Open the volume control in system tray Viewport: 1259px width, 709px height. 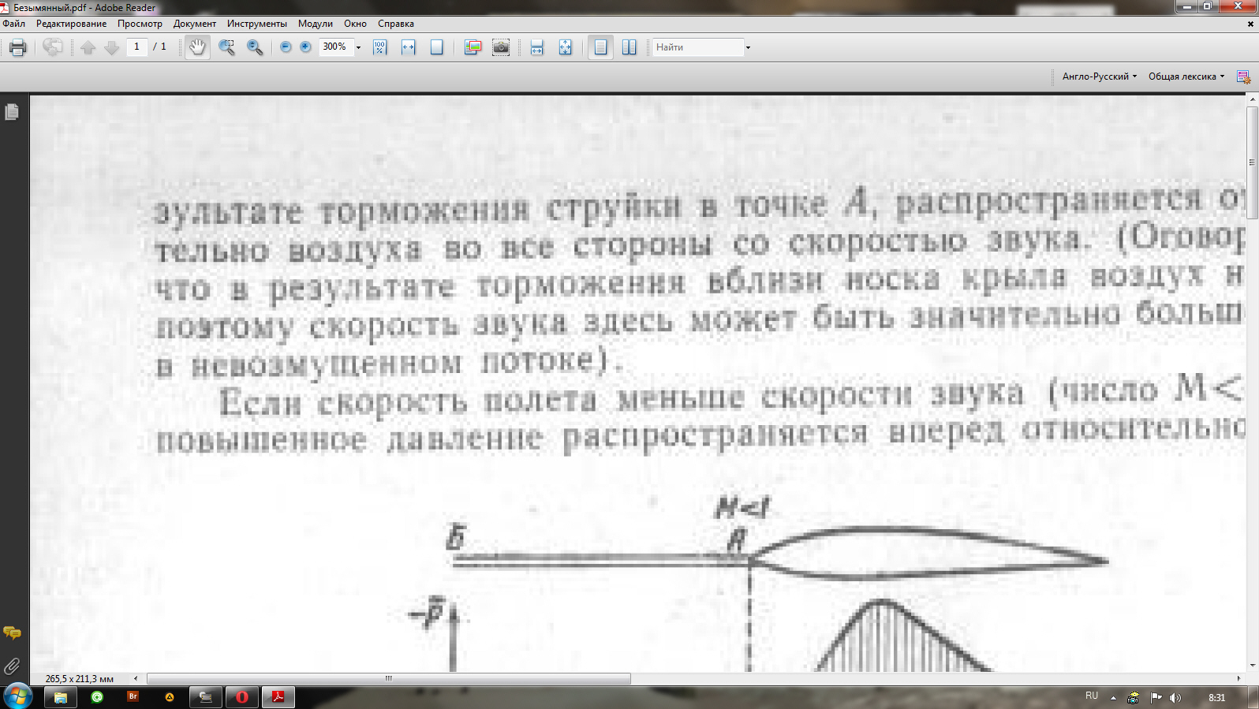(1175, 697)
